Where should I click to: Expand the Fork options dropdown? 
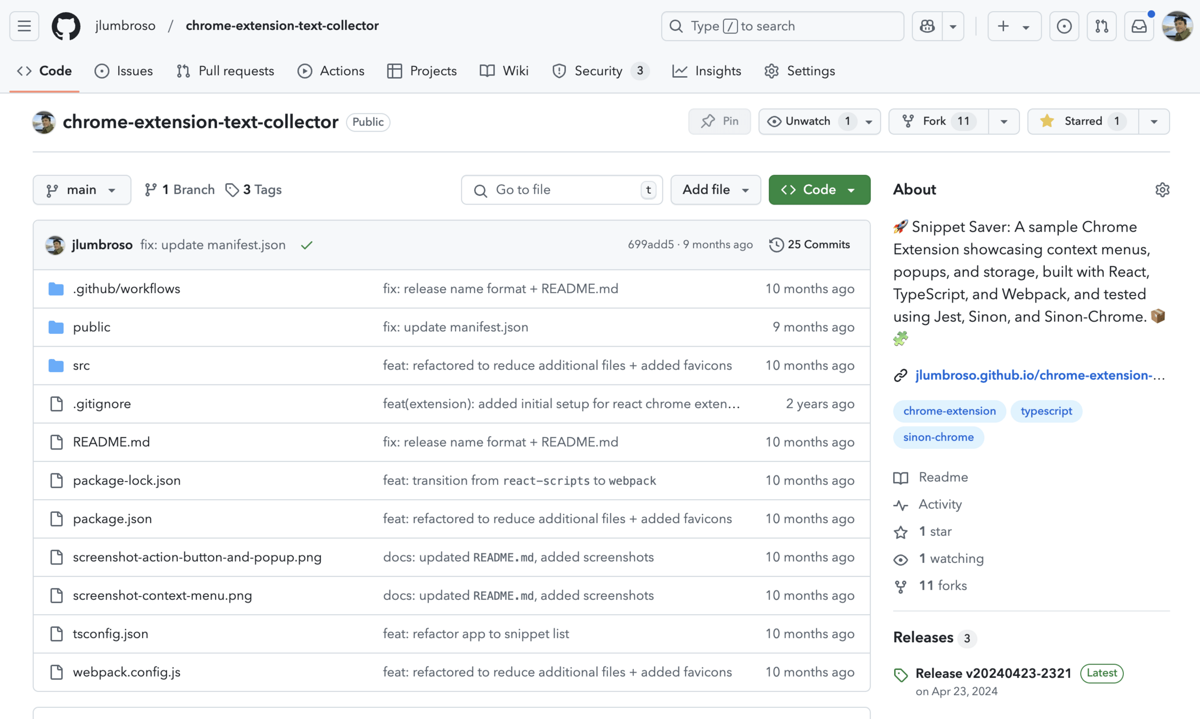click(x=1004, y=121)
